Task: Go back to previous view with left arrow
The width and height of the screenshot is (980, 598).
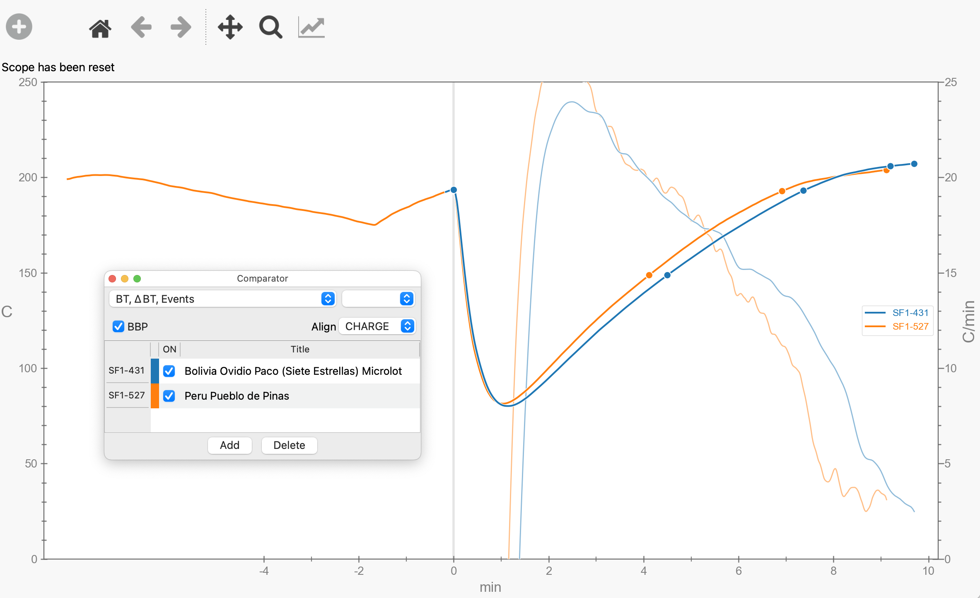Action: click(140, 27)
